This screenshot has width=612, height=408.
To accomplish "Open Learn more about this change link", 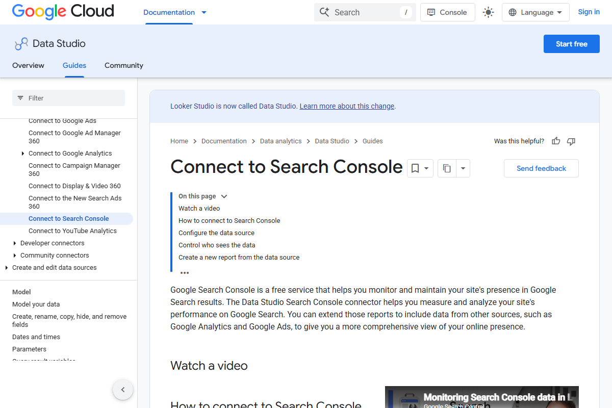I will point(347,106).
